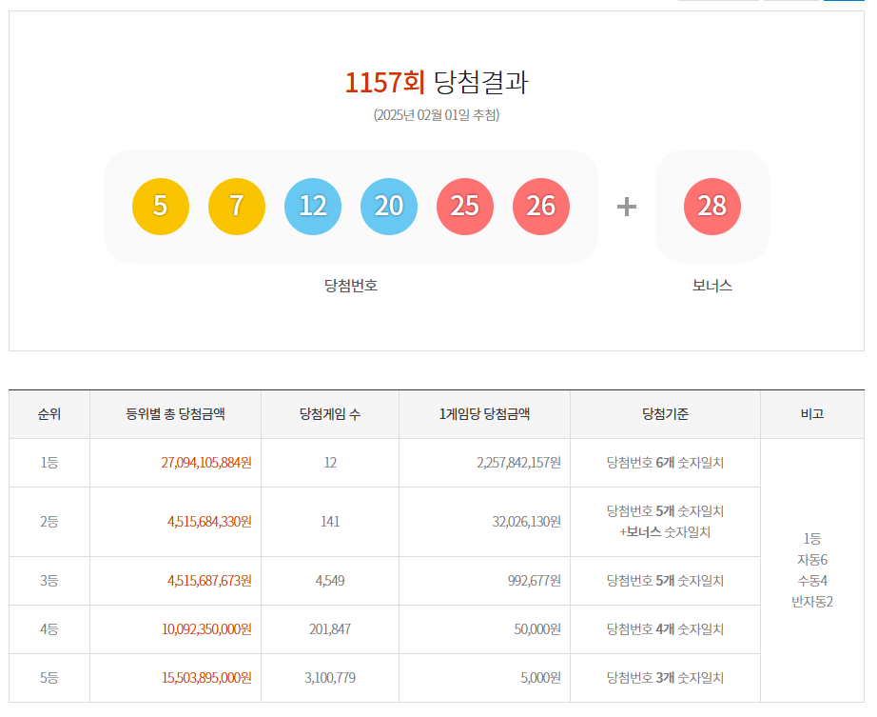Click the 5등 row criterion 당첨번호 3개 숫자일치
This screenshot has height=717, width=877.
(x=665, y=678)
